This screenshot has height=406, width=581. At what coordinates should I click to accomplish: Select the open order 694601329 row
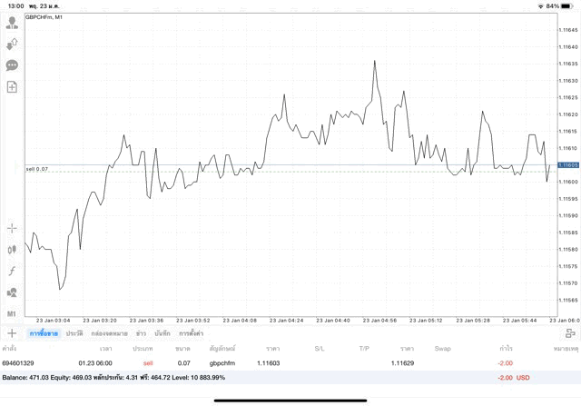[x=272, y=363]
